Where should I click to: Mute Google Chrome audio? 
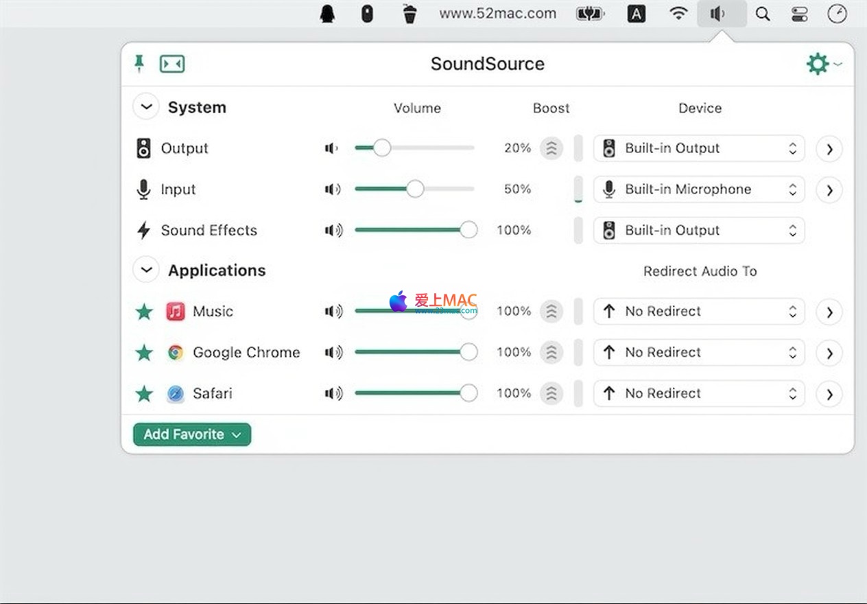coord(333,353)
